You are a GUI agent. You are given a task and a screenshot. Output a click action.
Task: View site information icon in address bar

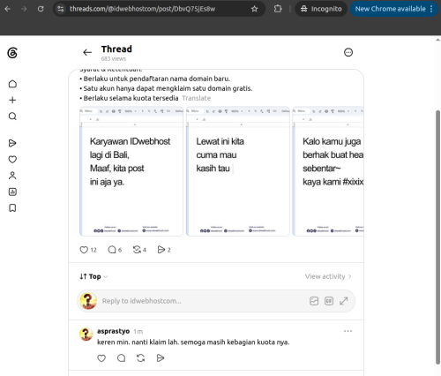61,9
